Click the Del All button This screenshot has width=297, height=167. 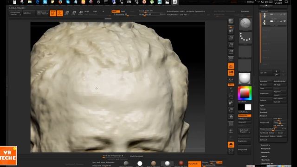pyautogui.click(x=279, y=102)
